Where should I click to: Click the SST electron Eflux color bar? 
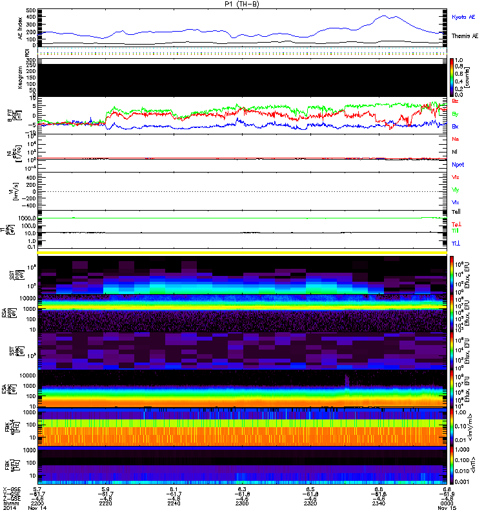coord(452,351)
